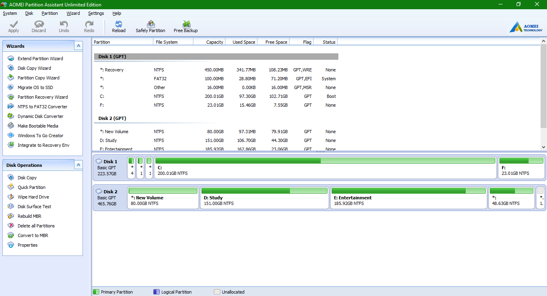This screenshot has height=296, width=547.
Task: Sort by the Flag column header
Action: tap(302, 42)
